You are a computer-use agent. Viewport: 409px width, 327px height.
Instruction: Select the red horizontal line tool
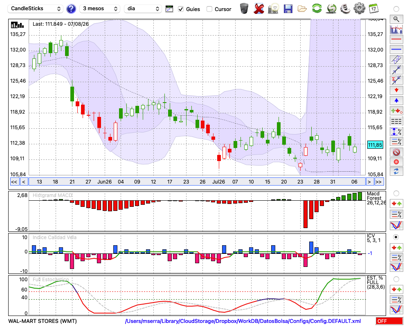click(396, 39)
